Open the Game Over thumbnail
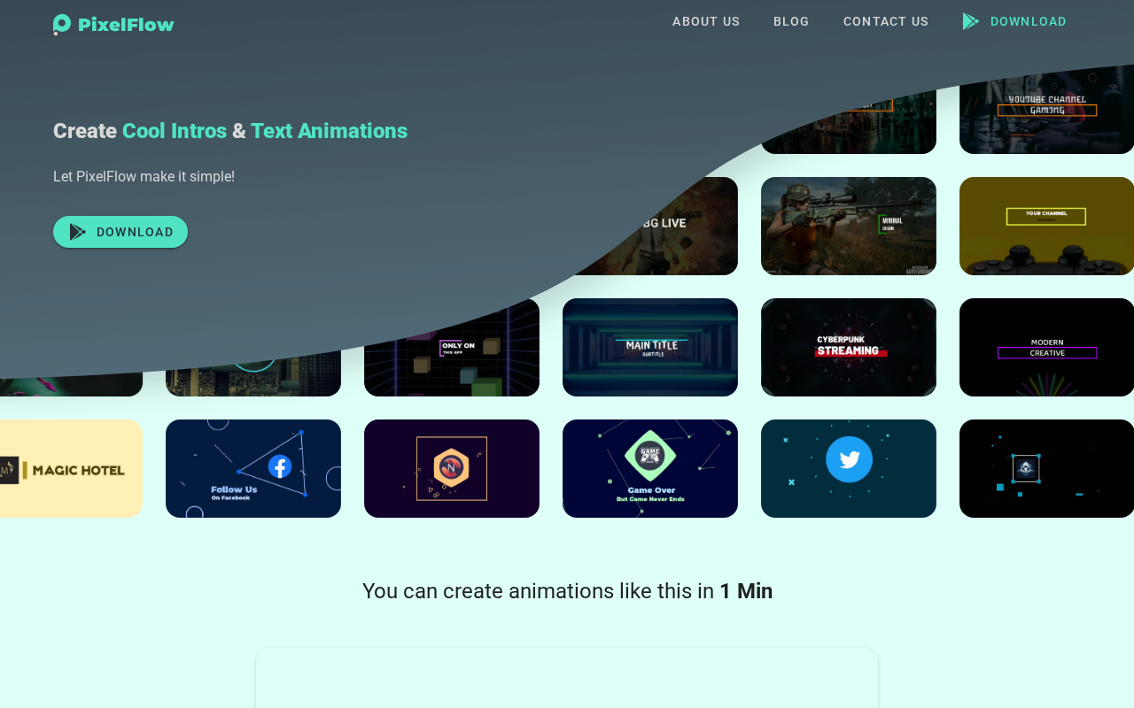The height and width of the screenshot is (708, 1134). (x=650, y=468)
